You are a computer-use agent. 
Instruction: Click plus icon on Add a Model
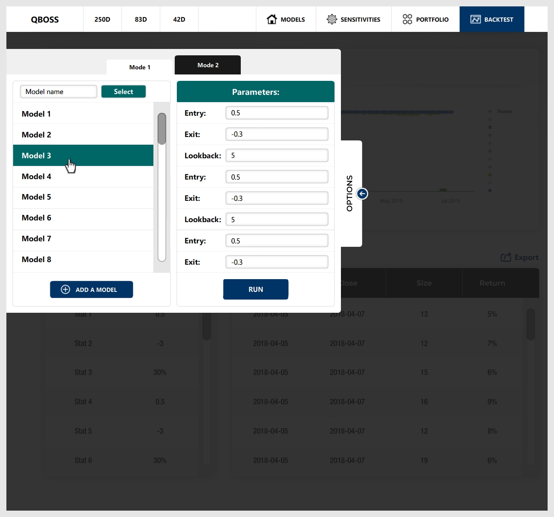[66, 289]
